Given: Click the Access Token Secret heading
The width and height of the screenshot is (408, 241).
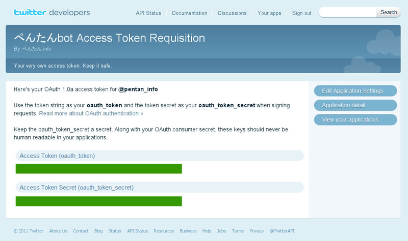Looking at the screenshot, I should (x=160, y=187).
